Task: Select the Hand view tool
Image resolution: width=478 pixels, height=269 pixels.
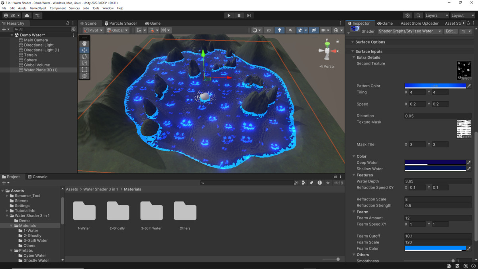Action: pyautogui.click(x=84, y=43)
